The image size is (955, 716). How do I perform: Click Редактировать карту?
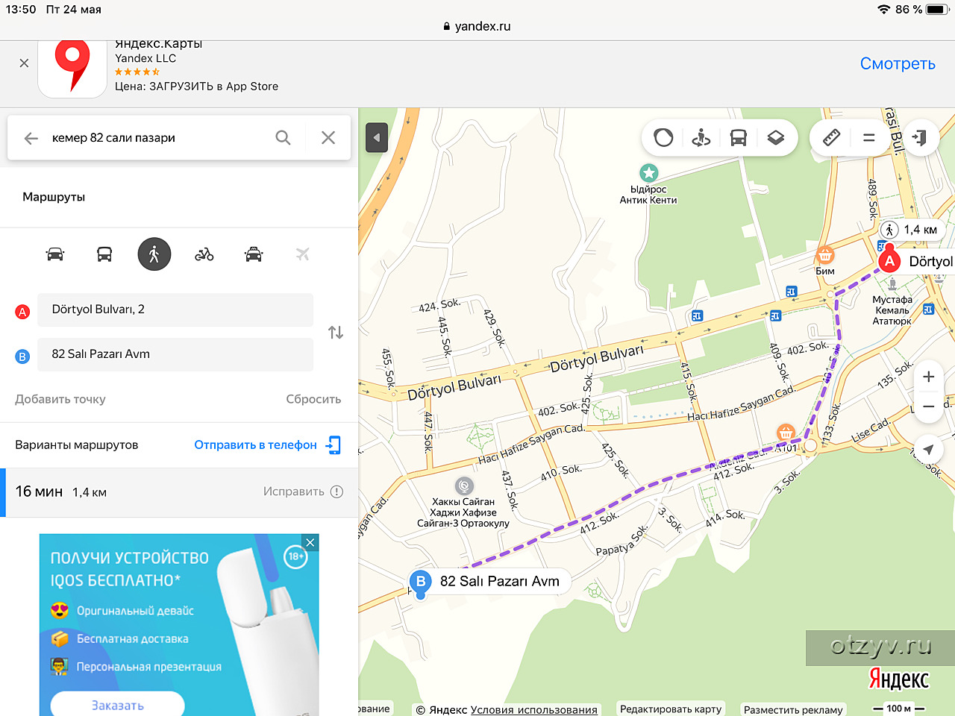tap(671, 709)
